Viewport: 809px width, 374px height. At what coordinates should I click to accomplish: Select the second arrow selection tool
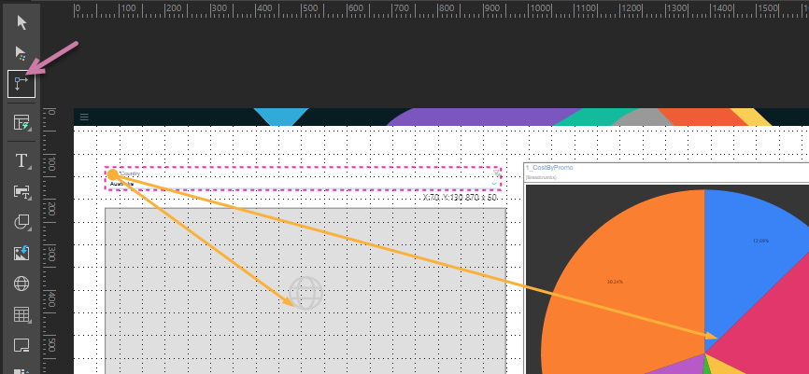tap(21, 53)
